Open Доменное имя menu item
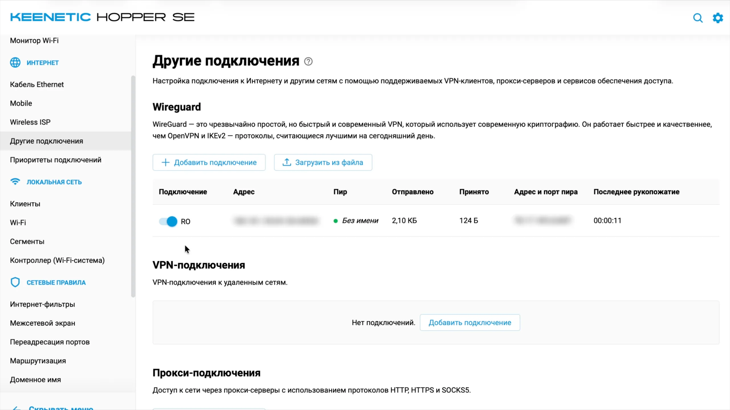Image resolution: width=730 pixels, height=410 pixels. click(35, 380)
